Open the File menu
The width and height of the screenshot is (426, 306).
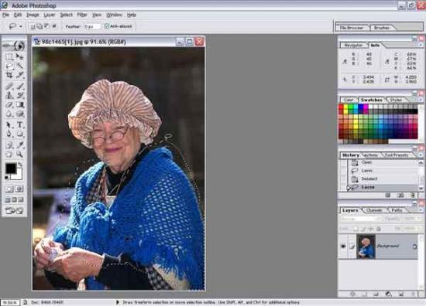pyautogui.click(x=5, y=15)
